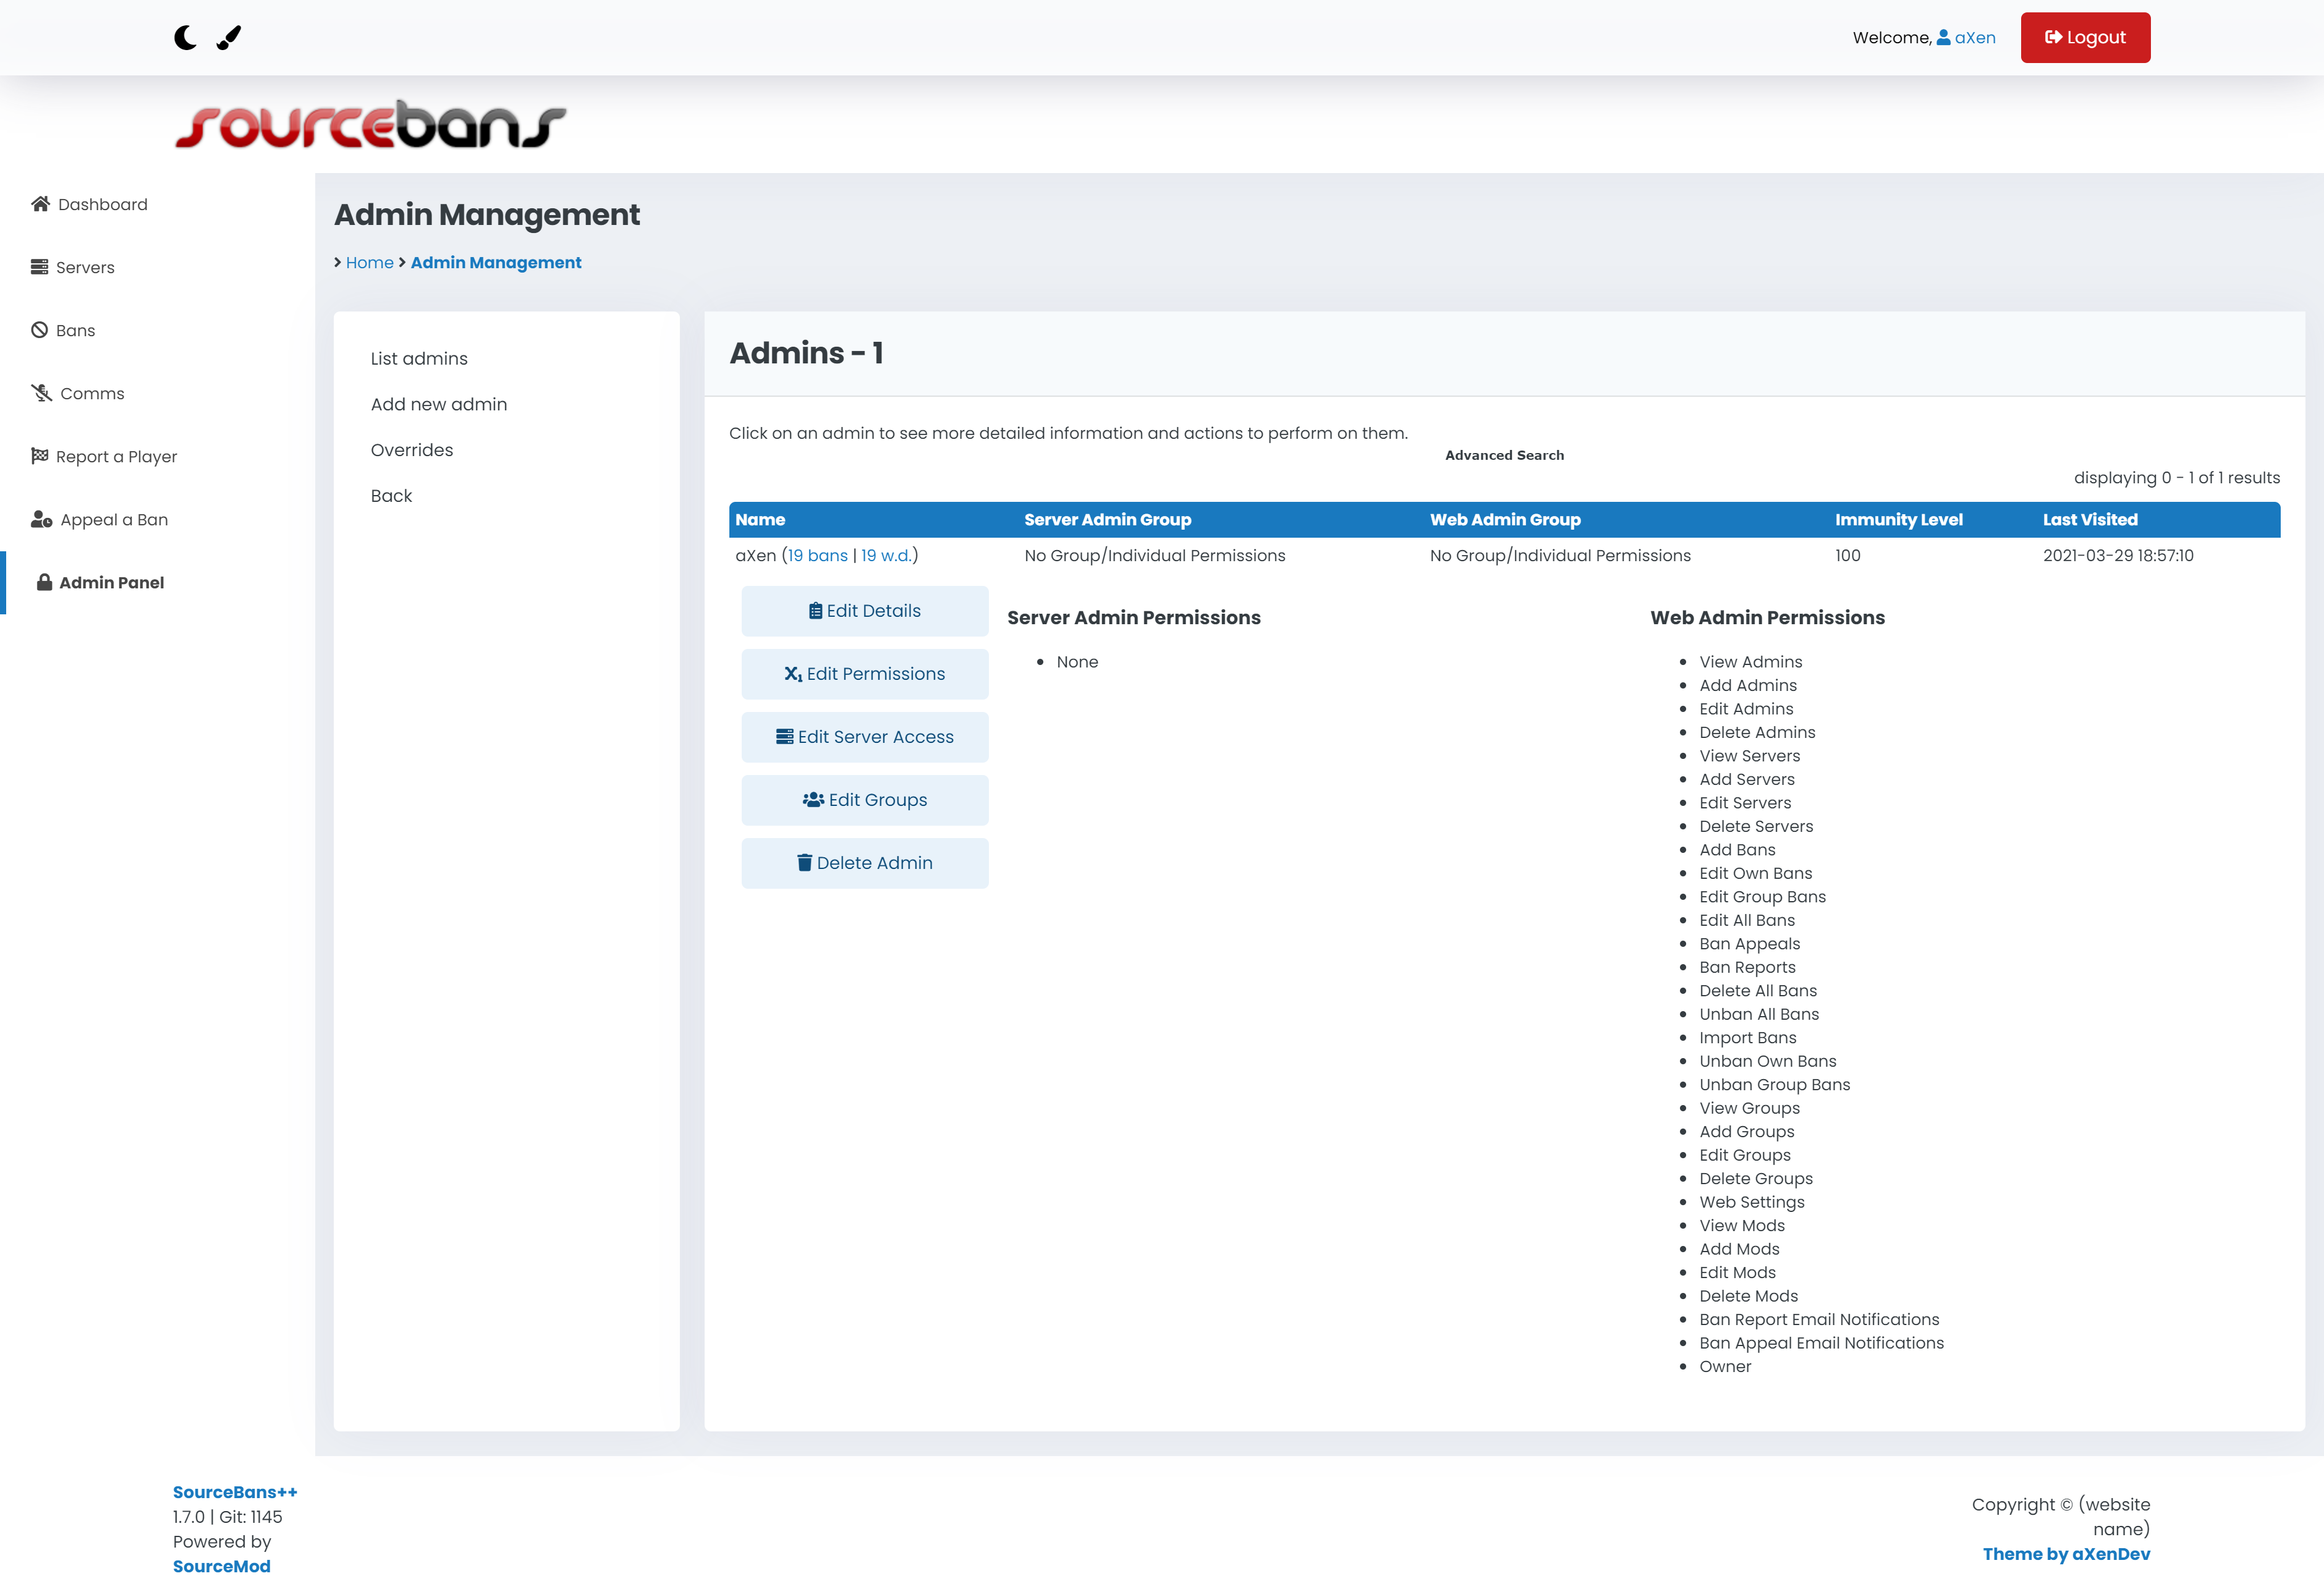Click the Dashboard home icon

[x=41, y=204]
